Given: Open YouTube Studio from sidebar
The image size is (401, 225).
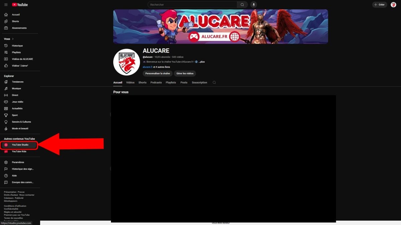Looking at the screenshot, I should tap(19, 145).
